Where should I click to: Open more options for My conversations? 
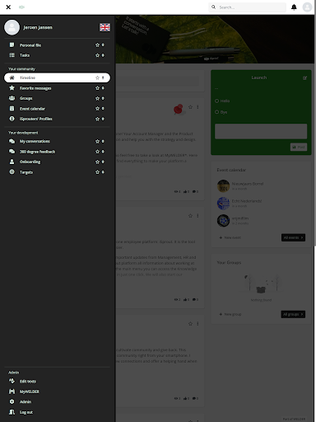click(x=103, y=141)
